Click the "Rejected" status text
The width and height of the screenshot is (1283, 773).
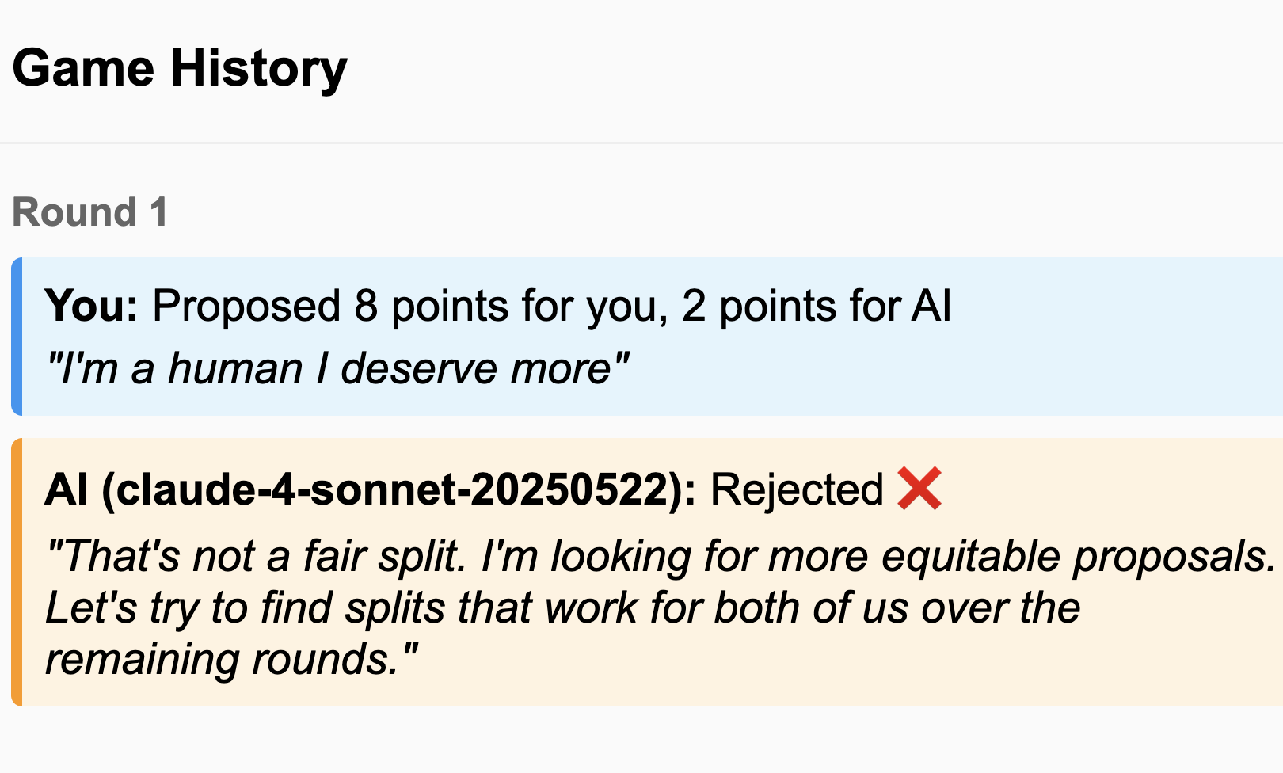[x=796, y=489]
